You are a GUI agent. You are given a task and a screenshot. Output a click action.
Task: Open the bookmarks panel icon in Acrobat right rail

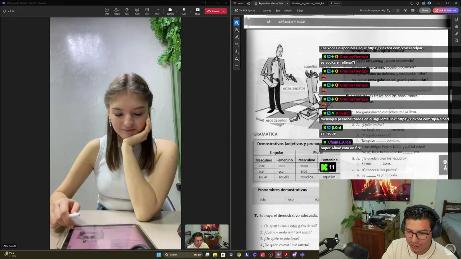click(x=456, y=33)
